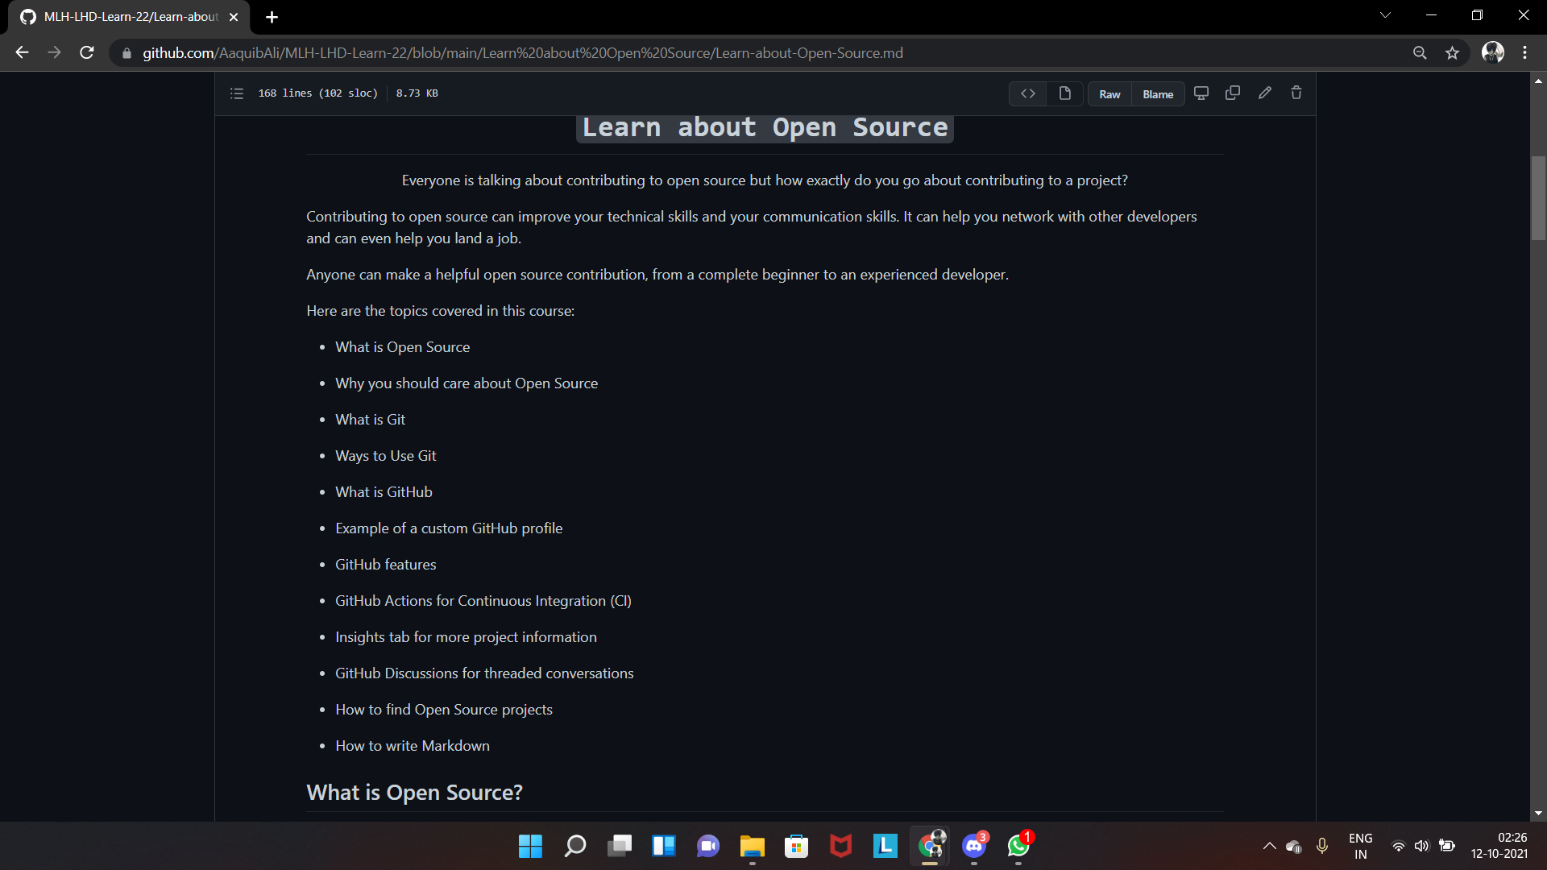The width and height of the screenshot is (1547, 870).
Task: Select the MLH-LHD-Learn-22 browser tab
Action: tap(131, 17)
